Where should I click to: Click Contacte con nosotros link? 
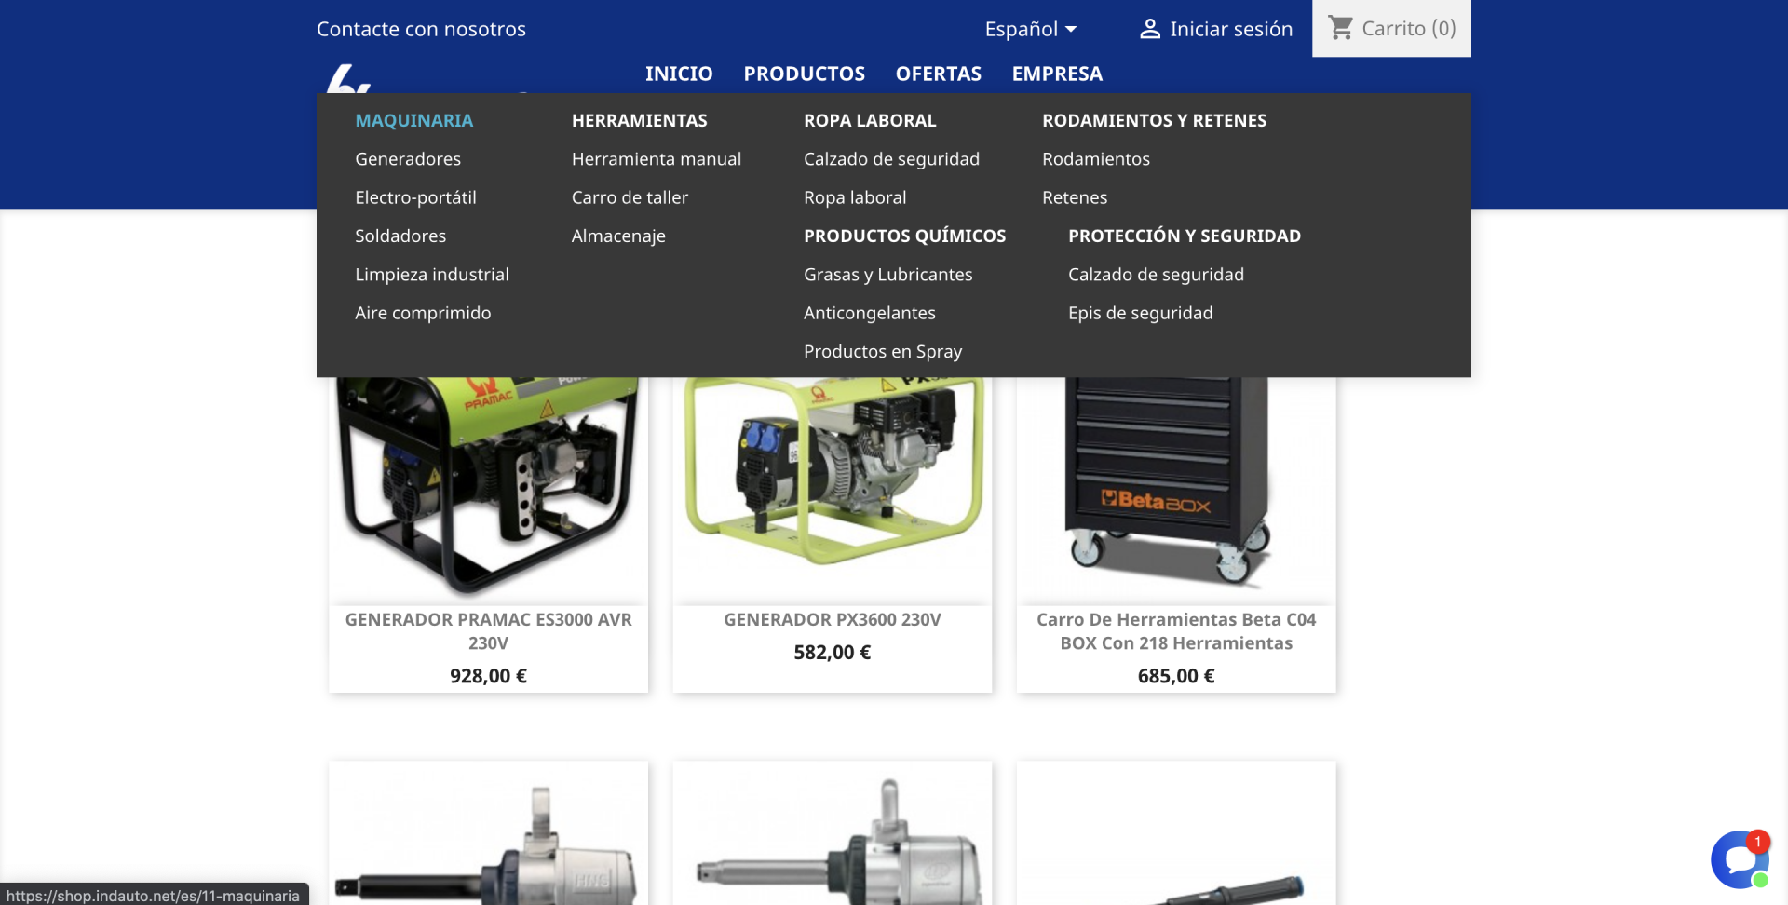[x=421, y=29]
